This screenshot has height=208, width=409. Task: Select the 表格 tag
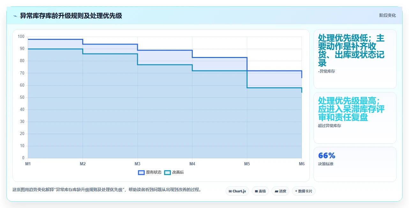(x=260, y=191)
